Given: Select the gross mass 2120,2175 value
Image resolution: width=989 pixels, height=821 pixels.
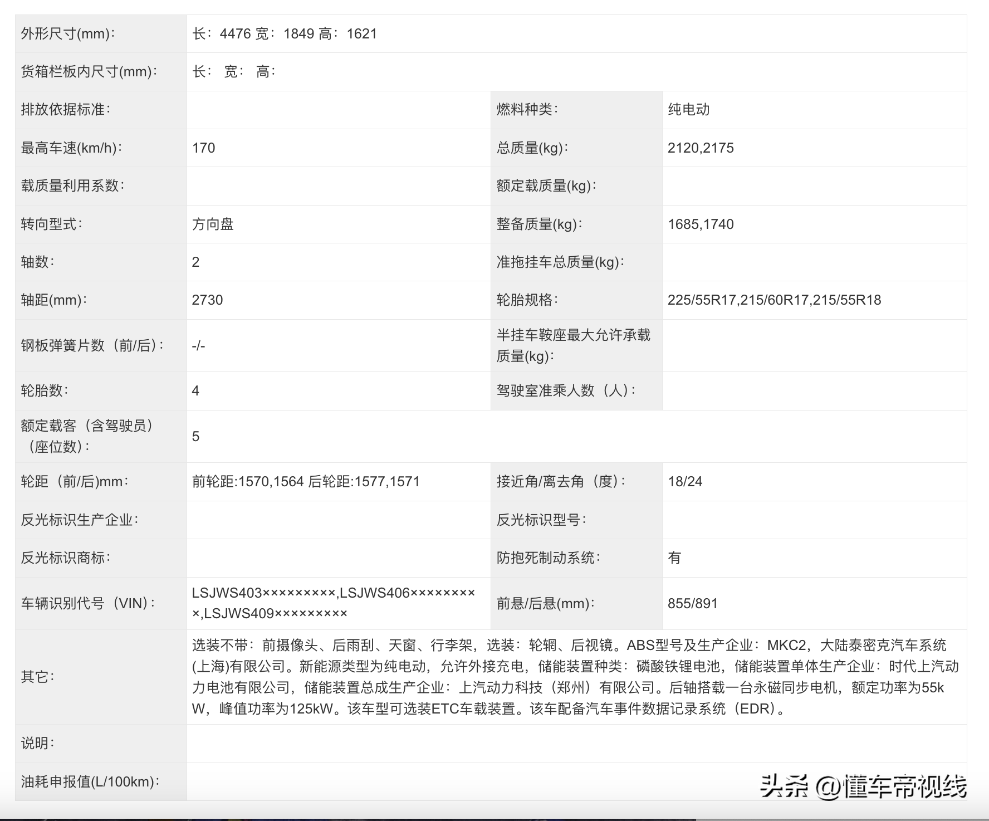Looking at the screenshot, I should 702,148.
